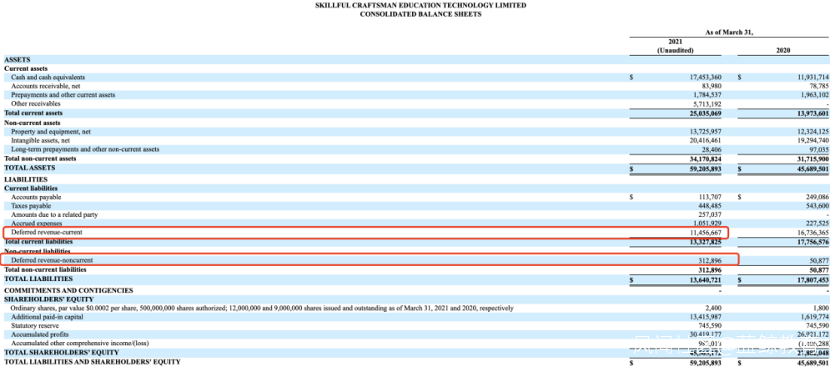Select the value 448,485
830x367 pixels.
pos(710,206)
